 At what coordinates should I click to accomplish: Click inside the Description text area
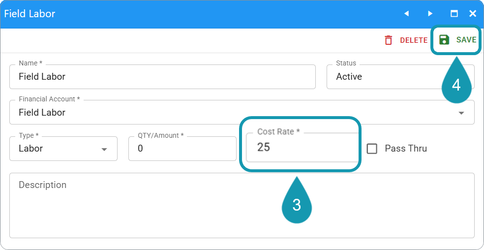[242, 205]
